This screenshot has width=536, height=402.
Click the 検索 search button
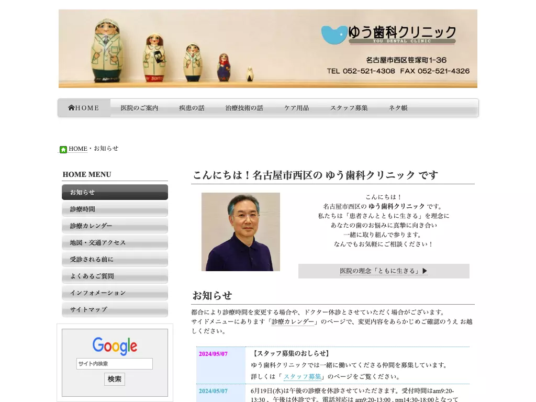click(x=115, y=379)
